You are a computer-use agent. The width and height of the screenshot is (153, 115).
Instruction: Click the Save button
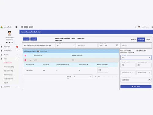(x=26, y=39)
